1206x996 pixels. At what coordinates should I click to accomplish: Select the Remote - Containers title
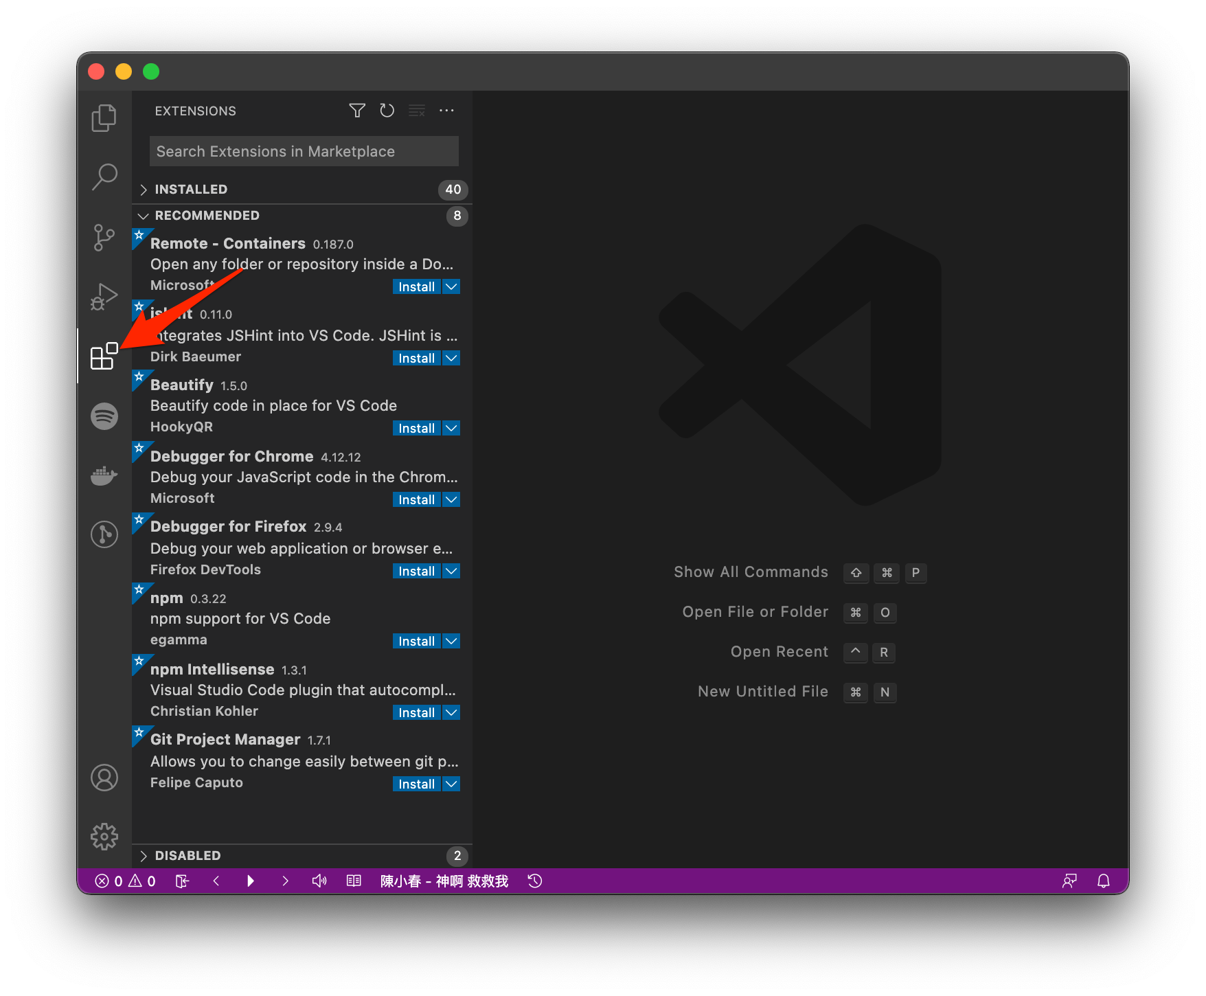(x=228, y=244)
